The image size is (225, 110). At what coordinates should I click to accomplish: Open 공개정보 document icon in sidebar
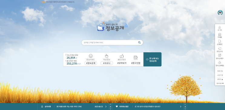(220, 41)
